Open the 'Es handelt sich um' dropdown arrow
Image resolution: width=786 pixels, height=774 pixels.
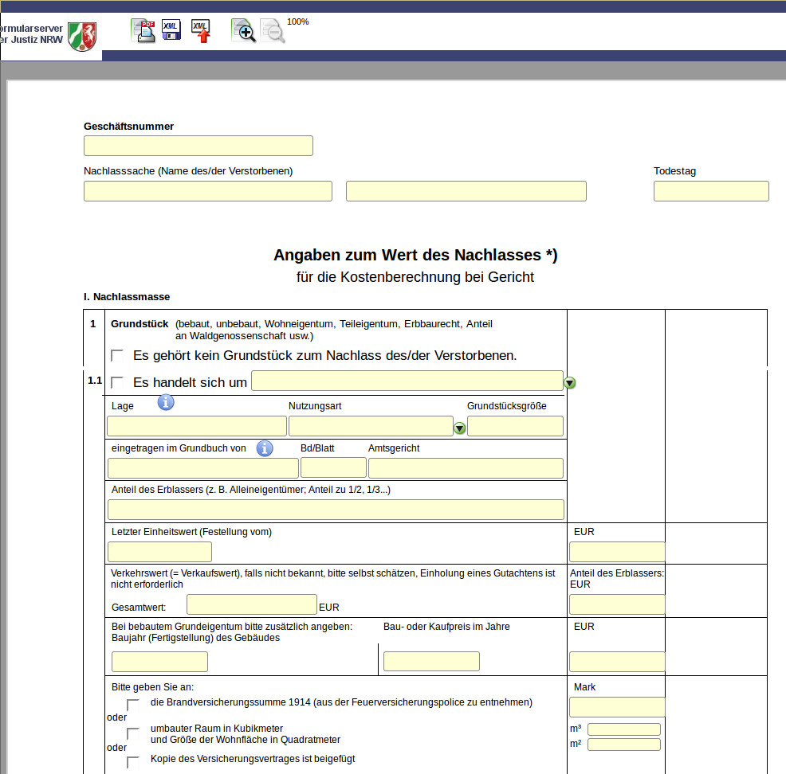click(570, 383)
